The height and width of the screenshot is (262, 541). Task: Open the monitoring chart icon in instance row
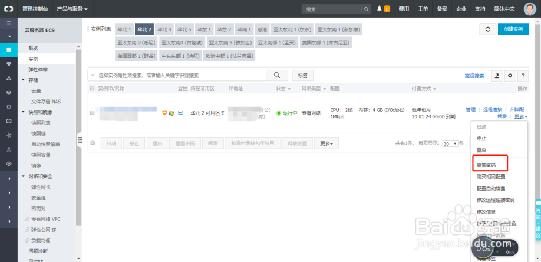tap(181, 113)
